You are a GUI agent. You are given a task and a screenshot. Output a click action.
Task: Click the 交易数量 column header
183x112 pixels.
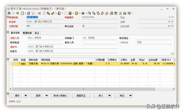click(101, 60)
